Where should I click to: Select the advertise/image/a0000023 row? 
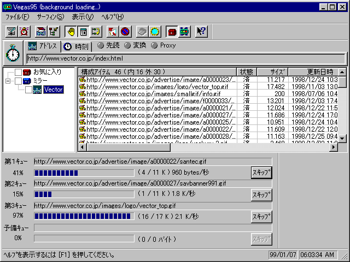(x=208, y=79)
